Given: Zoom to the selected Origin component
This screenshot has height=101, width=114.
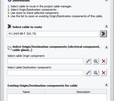Looking at the screenshot, I should [96, 61].
